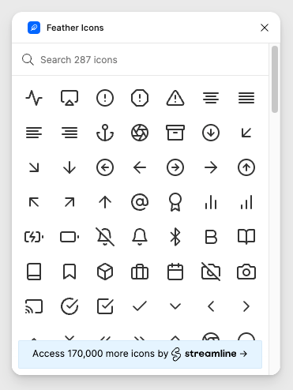
Task: Pick the arrow-up-left icon
Action: tap(34, 202)
